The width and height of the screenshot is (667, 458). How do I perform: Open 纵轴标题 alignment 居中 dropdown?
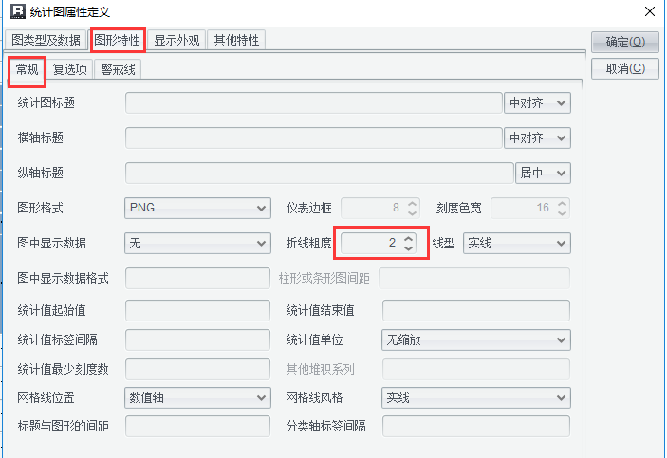[543, 173]
